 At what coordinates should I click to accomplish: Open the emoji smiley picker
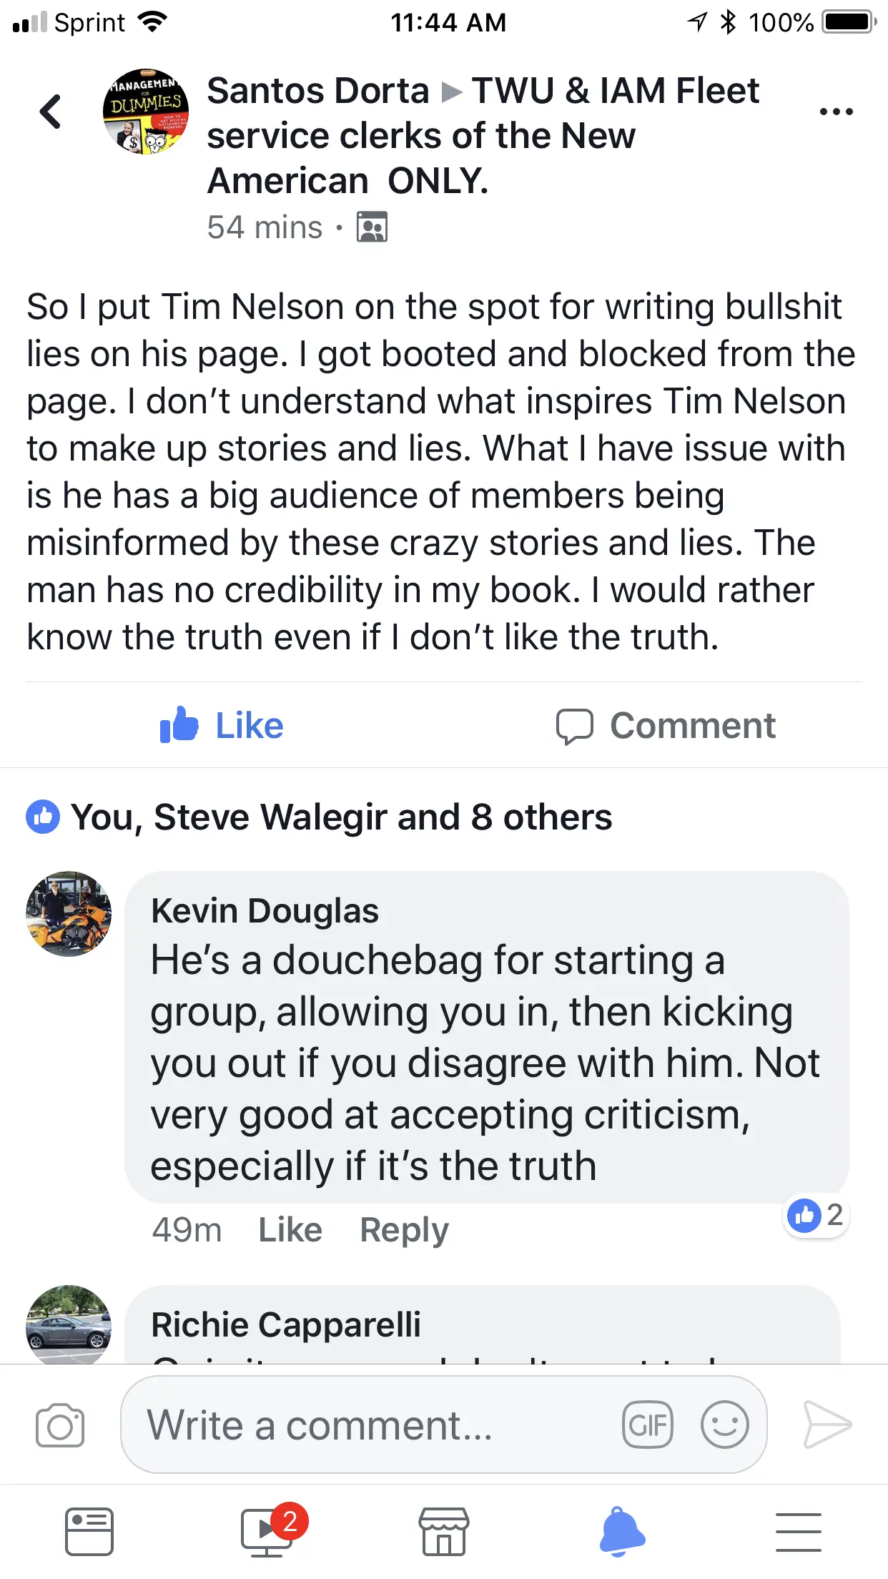tap(724, 1425)
